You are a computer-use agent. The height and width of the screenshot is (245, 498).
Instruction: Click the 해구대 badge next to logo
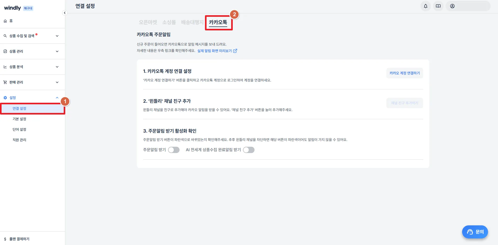[28, 8]
